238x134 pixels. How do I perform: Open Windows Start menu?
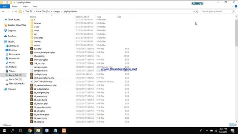click(x=4, y=131)
